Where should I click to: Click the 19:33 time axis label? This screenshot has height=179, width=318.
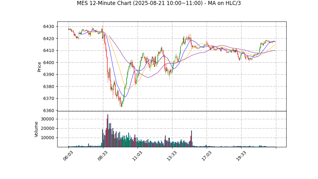tap(241, 156)
